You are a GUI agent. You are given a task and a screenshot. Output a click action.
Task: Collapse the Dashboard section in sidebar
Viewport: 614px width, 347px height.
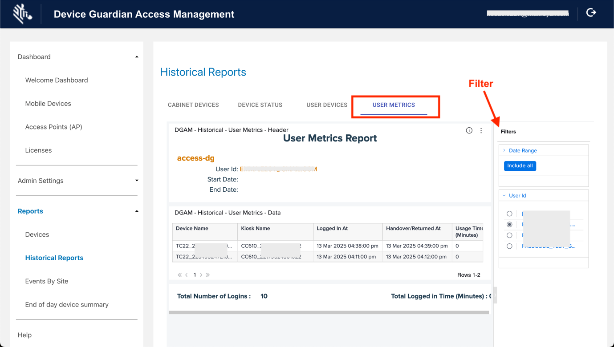(136, 57)
